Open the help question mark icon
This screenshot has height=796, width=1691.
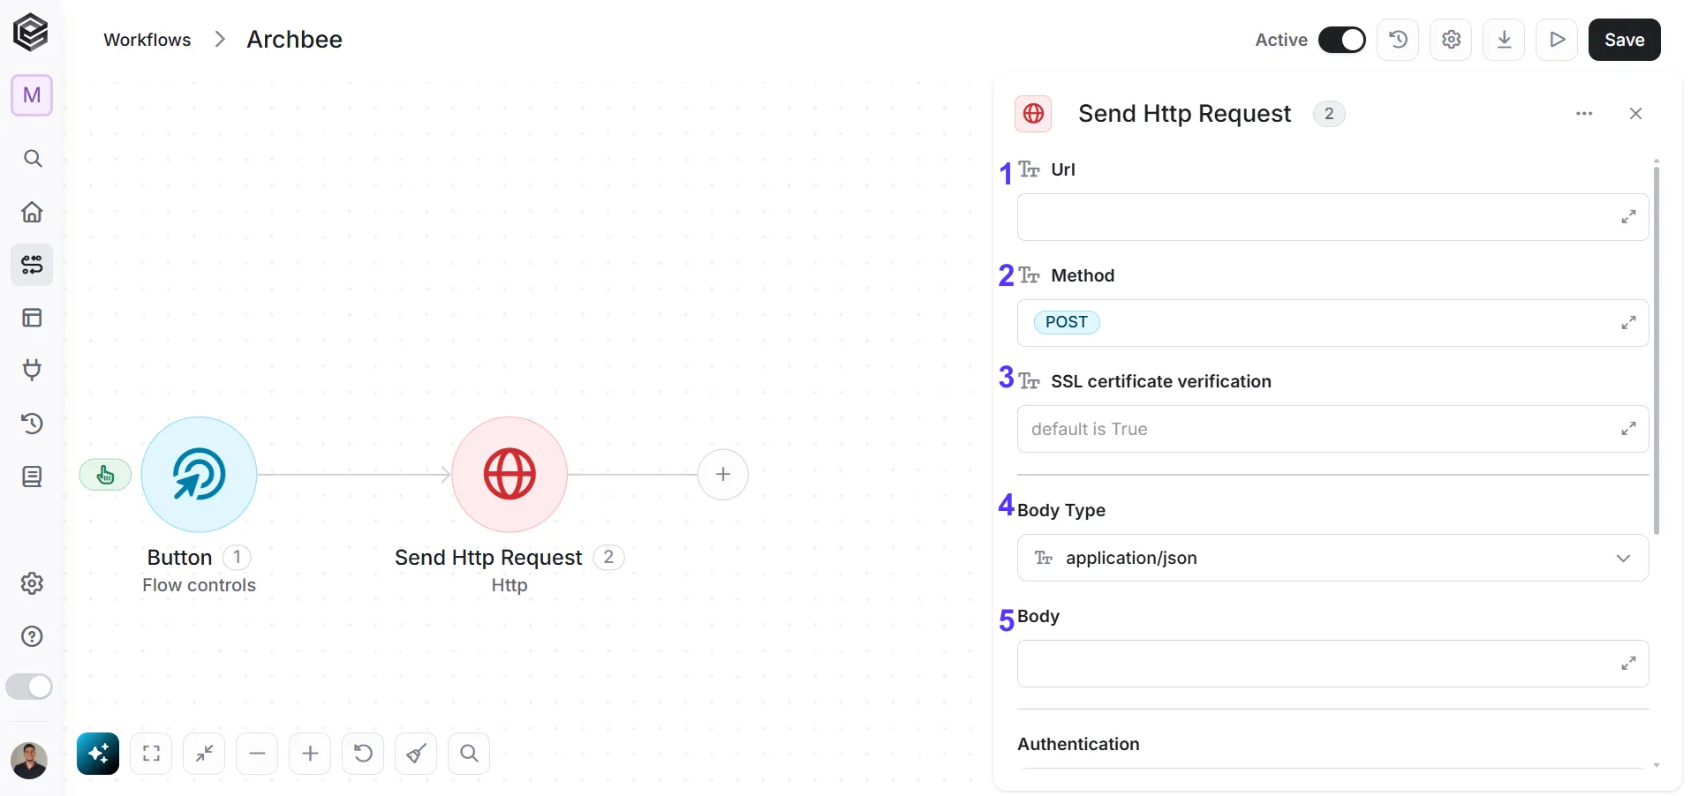coord(33,636)
